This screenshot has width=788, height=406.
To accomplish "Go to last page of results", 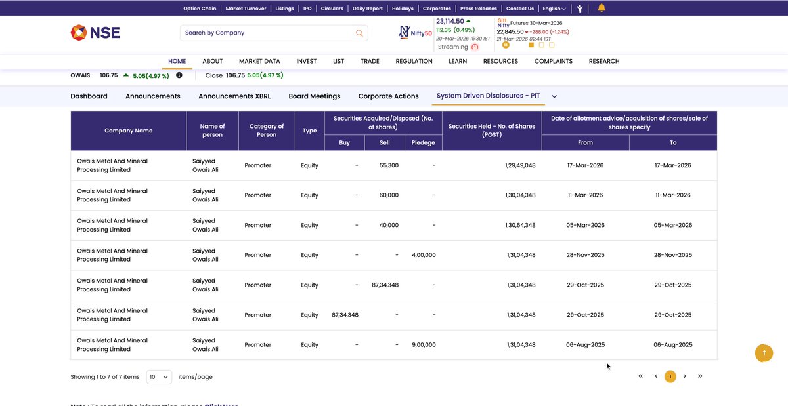I will [x=700, y=376].
